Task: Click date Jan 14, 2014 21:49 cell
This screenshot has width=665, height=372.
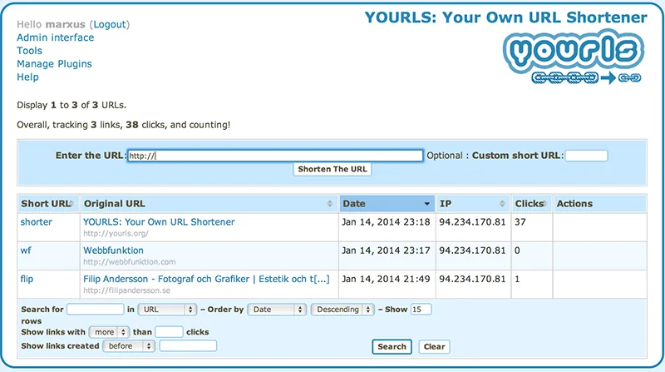Action: pyautogui.click(x=386, y=279)
